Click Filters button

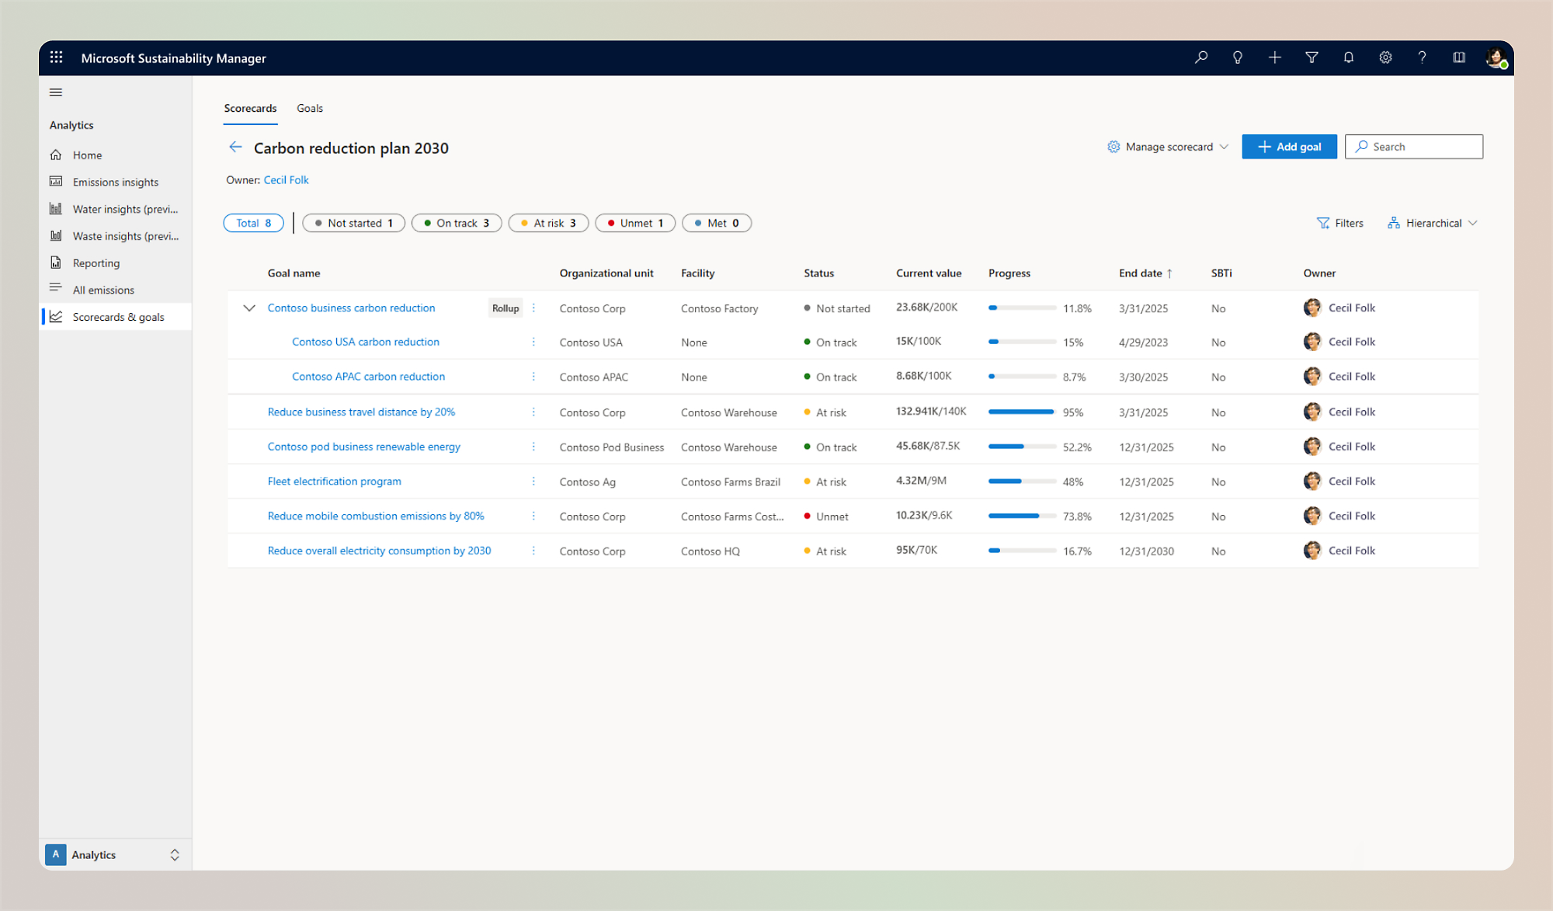[x=1340, y=223]
